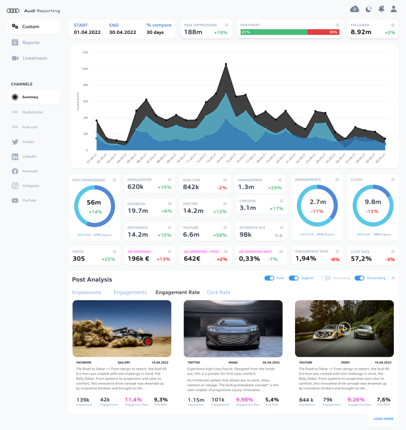Open the START date field
Image resolution: width=406 pixels, height=430 pixels.
pos(87,29)
